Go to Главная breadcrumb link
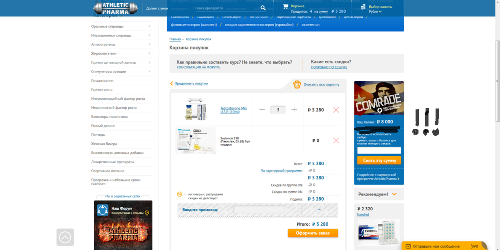Screen dimensions: 500x250 (x=175, y=39)
